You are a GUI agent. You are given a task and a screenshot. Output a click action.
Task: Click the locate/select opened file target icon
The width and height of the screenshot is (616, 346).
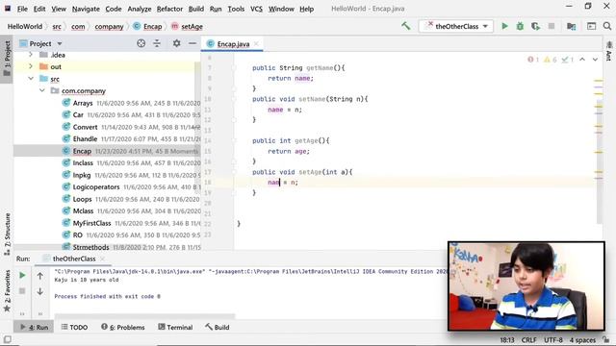[141, 43]
